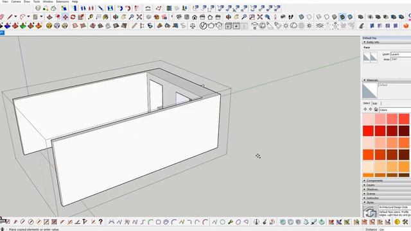The image size is (411, 231).
Task: Click the Area value field
Action: [401, 59]
